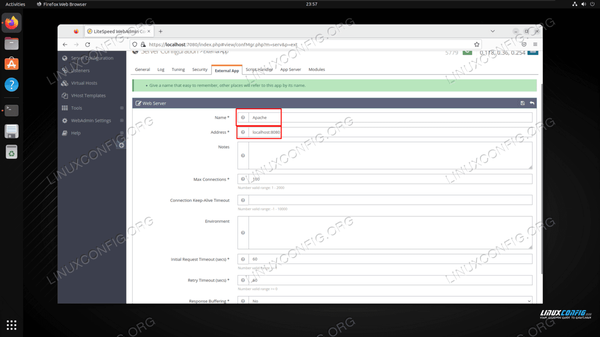Open Files from the Ubuntu dock
This screenshot has height=337, width=600.
point(11,43)
